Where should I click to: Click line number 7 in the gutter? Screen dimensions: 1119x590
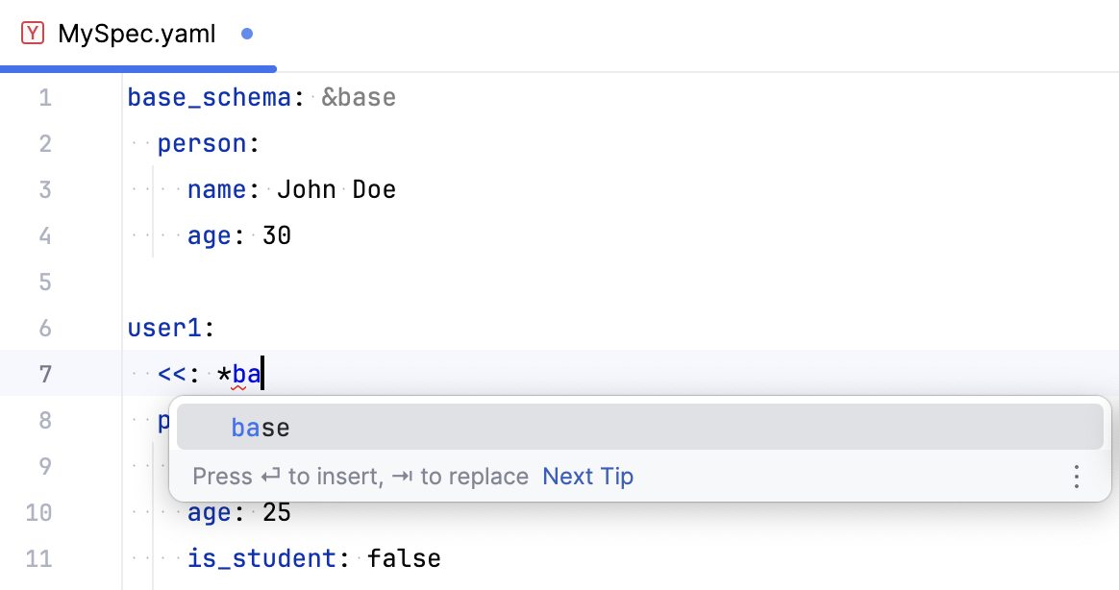click(x=44, y=374)
